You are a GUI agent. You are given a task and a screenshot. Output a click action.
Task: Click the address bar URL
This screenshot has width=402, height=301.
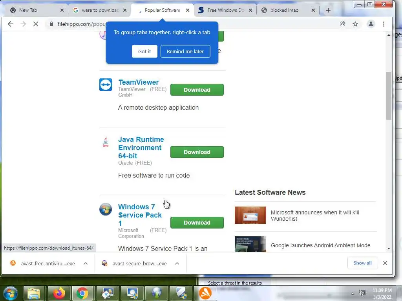82,24
